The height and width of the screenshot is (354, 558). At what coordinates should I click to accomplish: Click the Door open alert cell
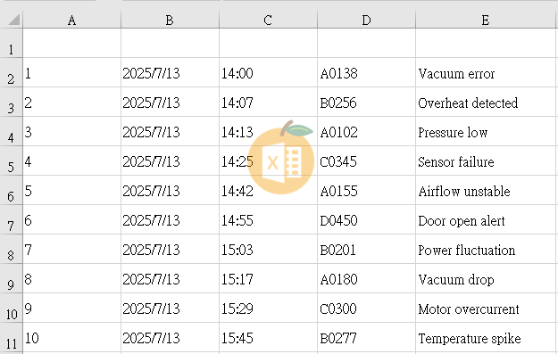(x=486, y=219)
